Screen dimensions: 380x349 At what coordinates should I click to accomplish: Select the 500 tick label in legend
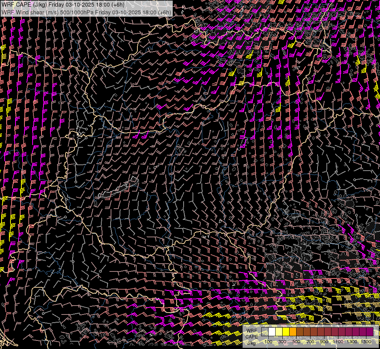[296, 342]
